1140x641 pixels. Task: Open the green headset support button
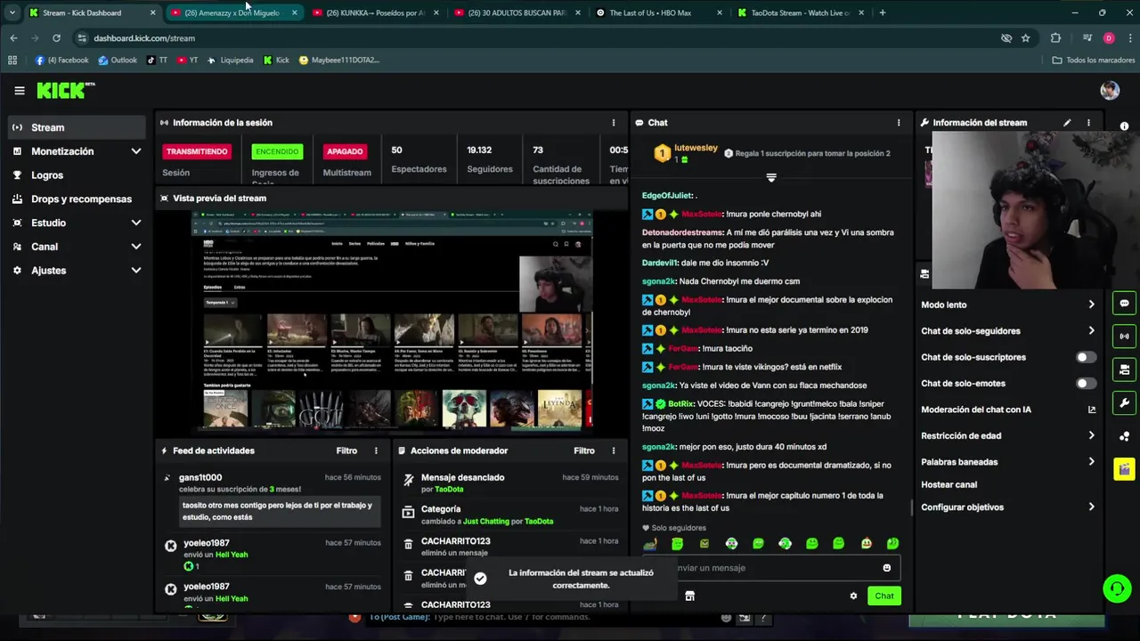click(1116, 588)
